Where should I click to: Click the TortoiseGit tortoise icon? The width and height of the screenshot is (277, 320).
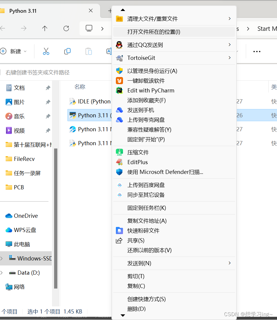[x=119, y=58]
